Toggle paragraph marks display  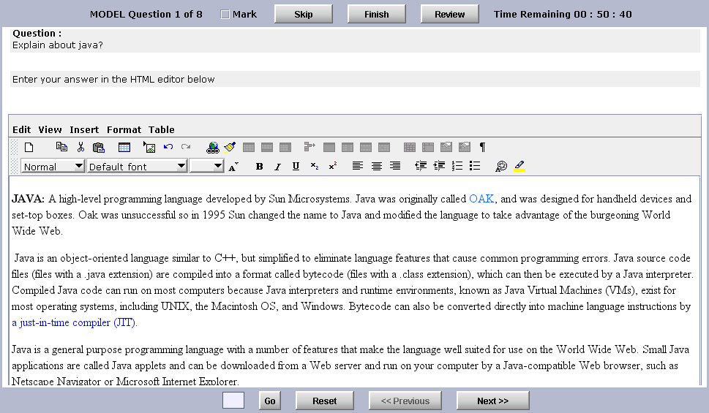pyautogui.click(x=482, y=147)
